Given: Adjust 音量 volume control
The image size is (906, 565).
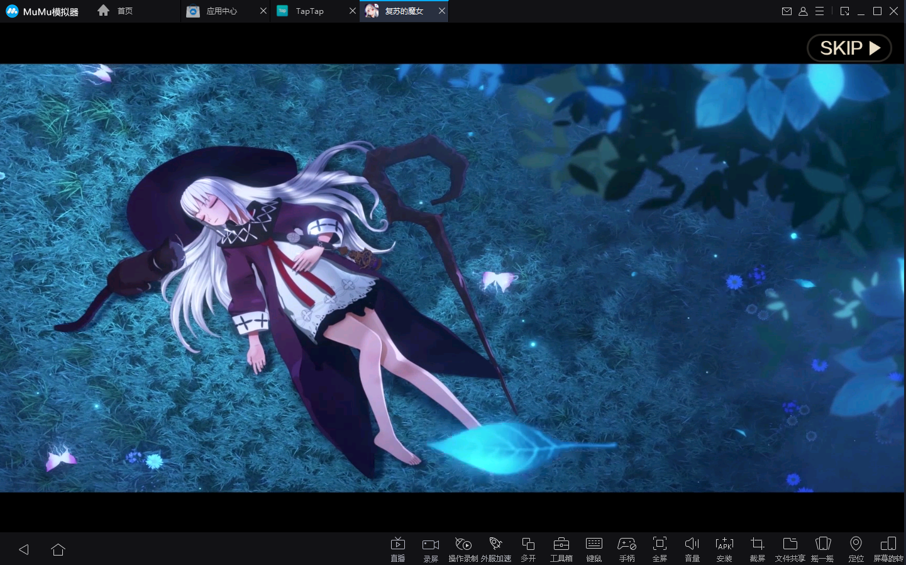Looking at the screenshot, I should 692,549.
